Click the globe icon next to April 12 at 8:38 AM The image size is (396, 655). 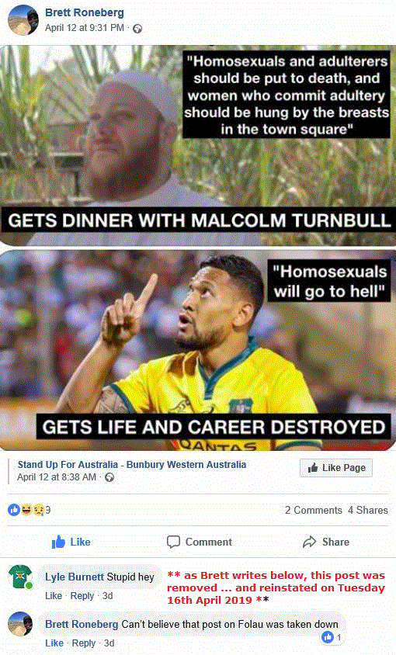click(x=109, y=477)
